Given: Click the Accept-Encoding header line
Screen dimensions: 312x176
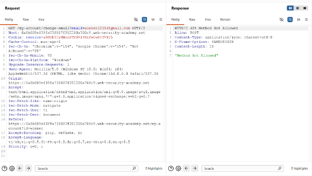Looking at the screenshot, I should point(45,133).
